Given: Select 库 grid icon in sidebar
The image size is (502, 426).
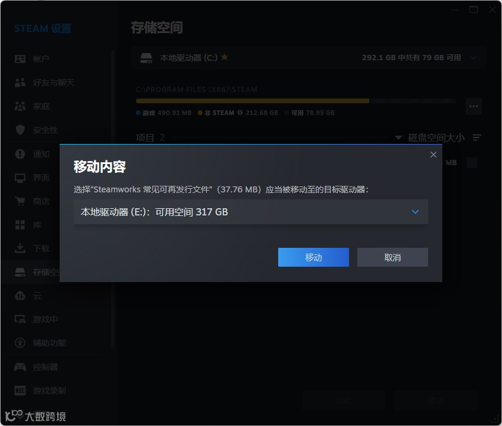Looking at the screenshot, I should click(20, 225).
